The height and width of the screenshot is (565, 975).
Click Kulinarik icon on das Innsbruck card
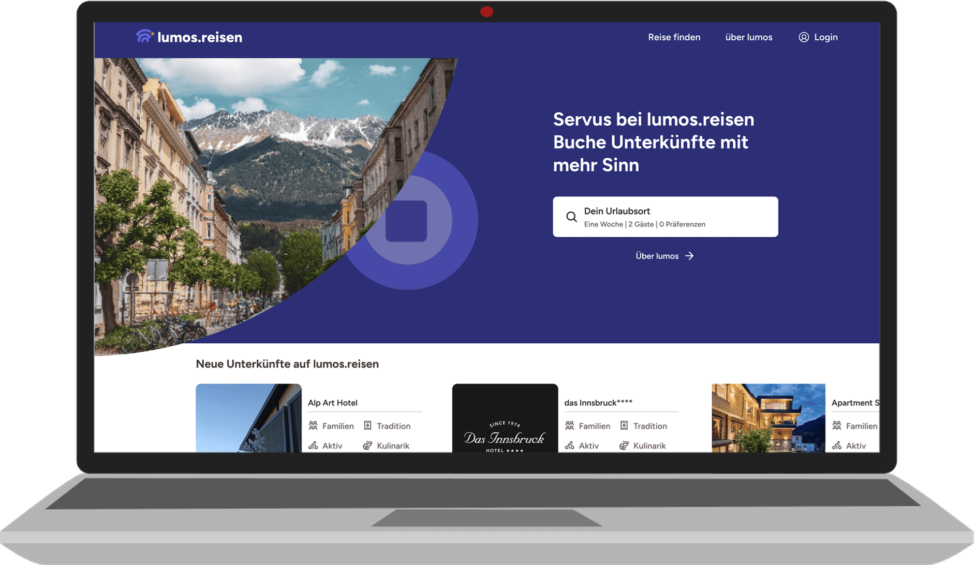point(624,445)
